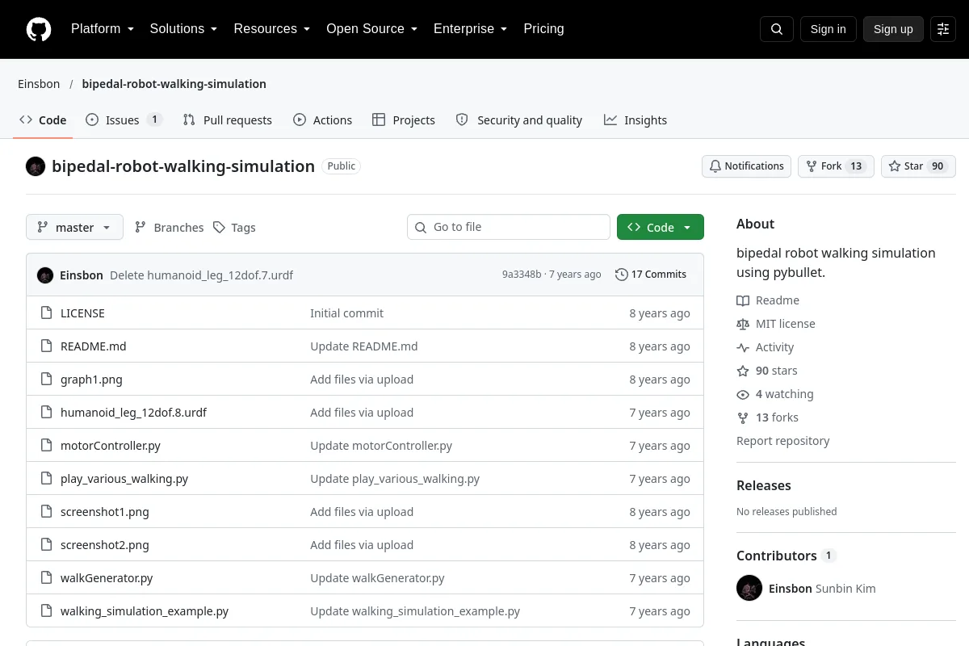The height and width of the screenshot is (646, 969).
Task: Open the master branch selector
Action: coord(74,228)
